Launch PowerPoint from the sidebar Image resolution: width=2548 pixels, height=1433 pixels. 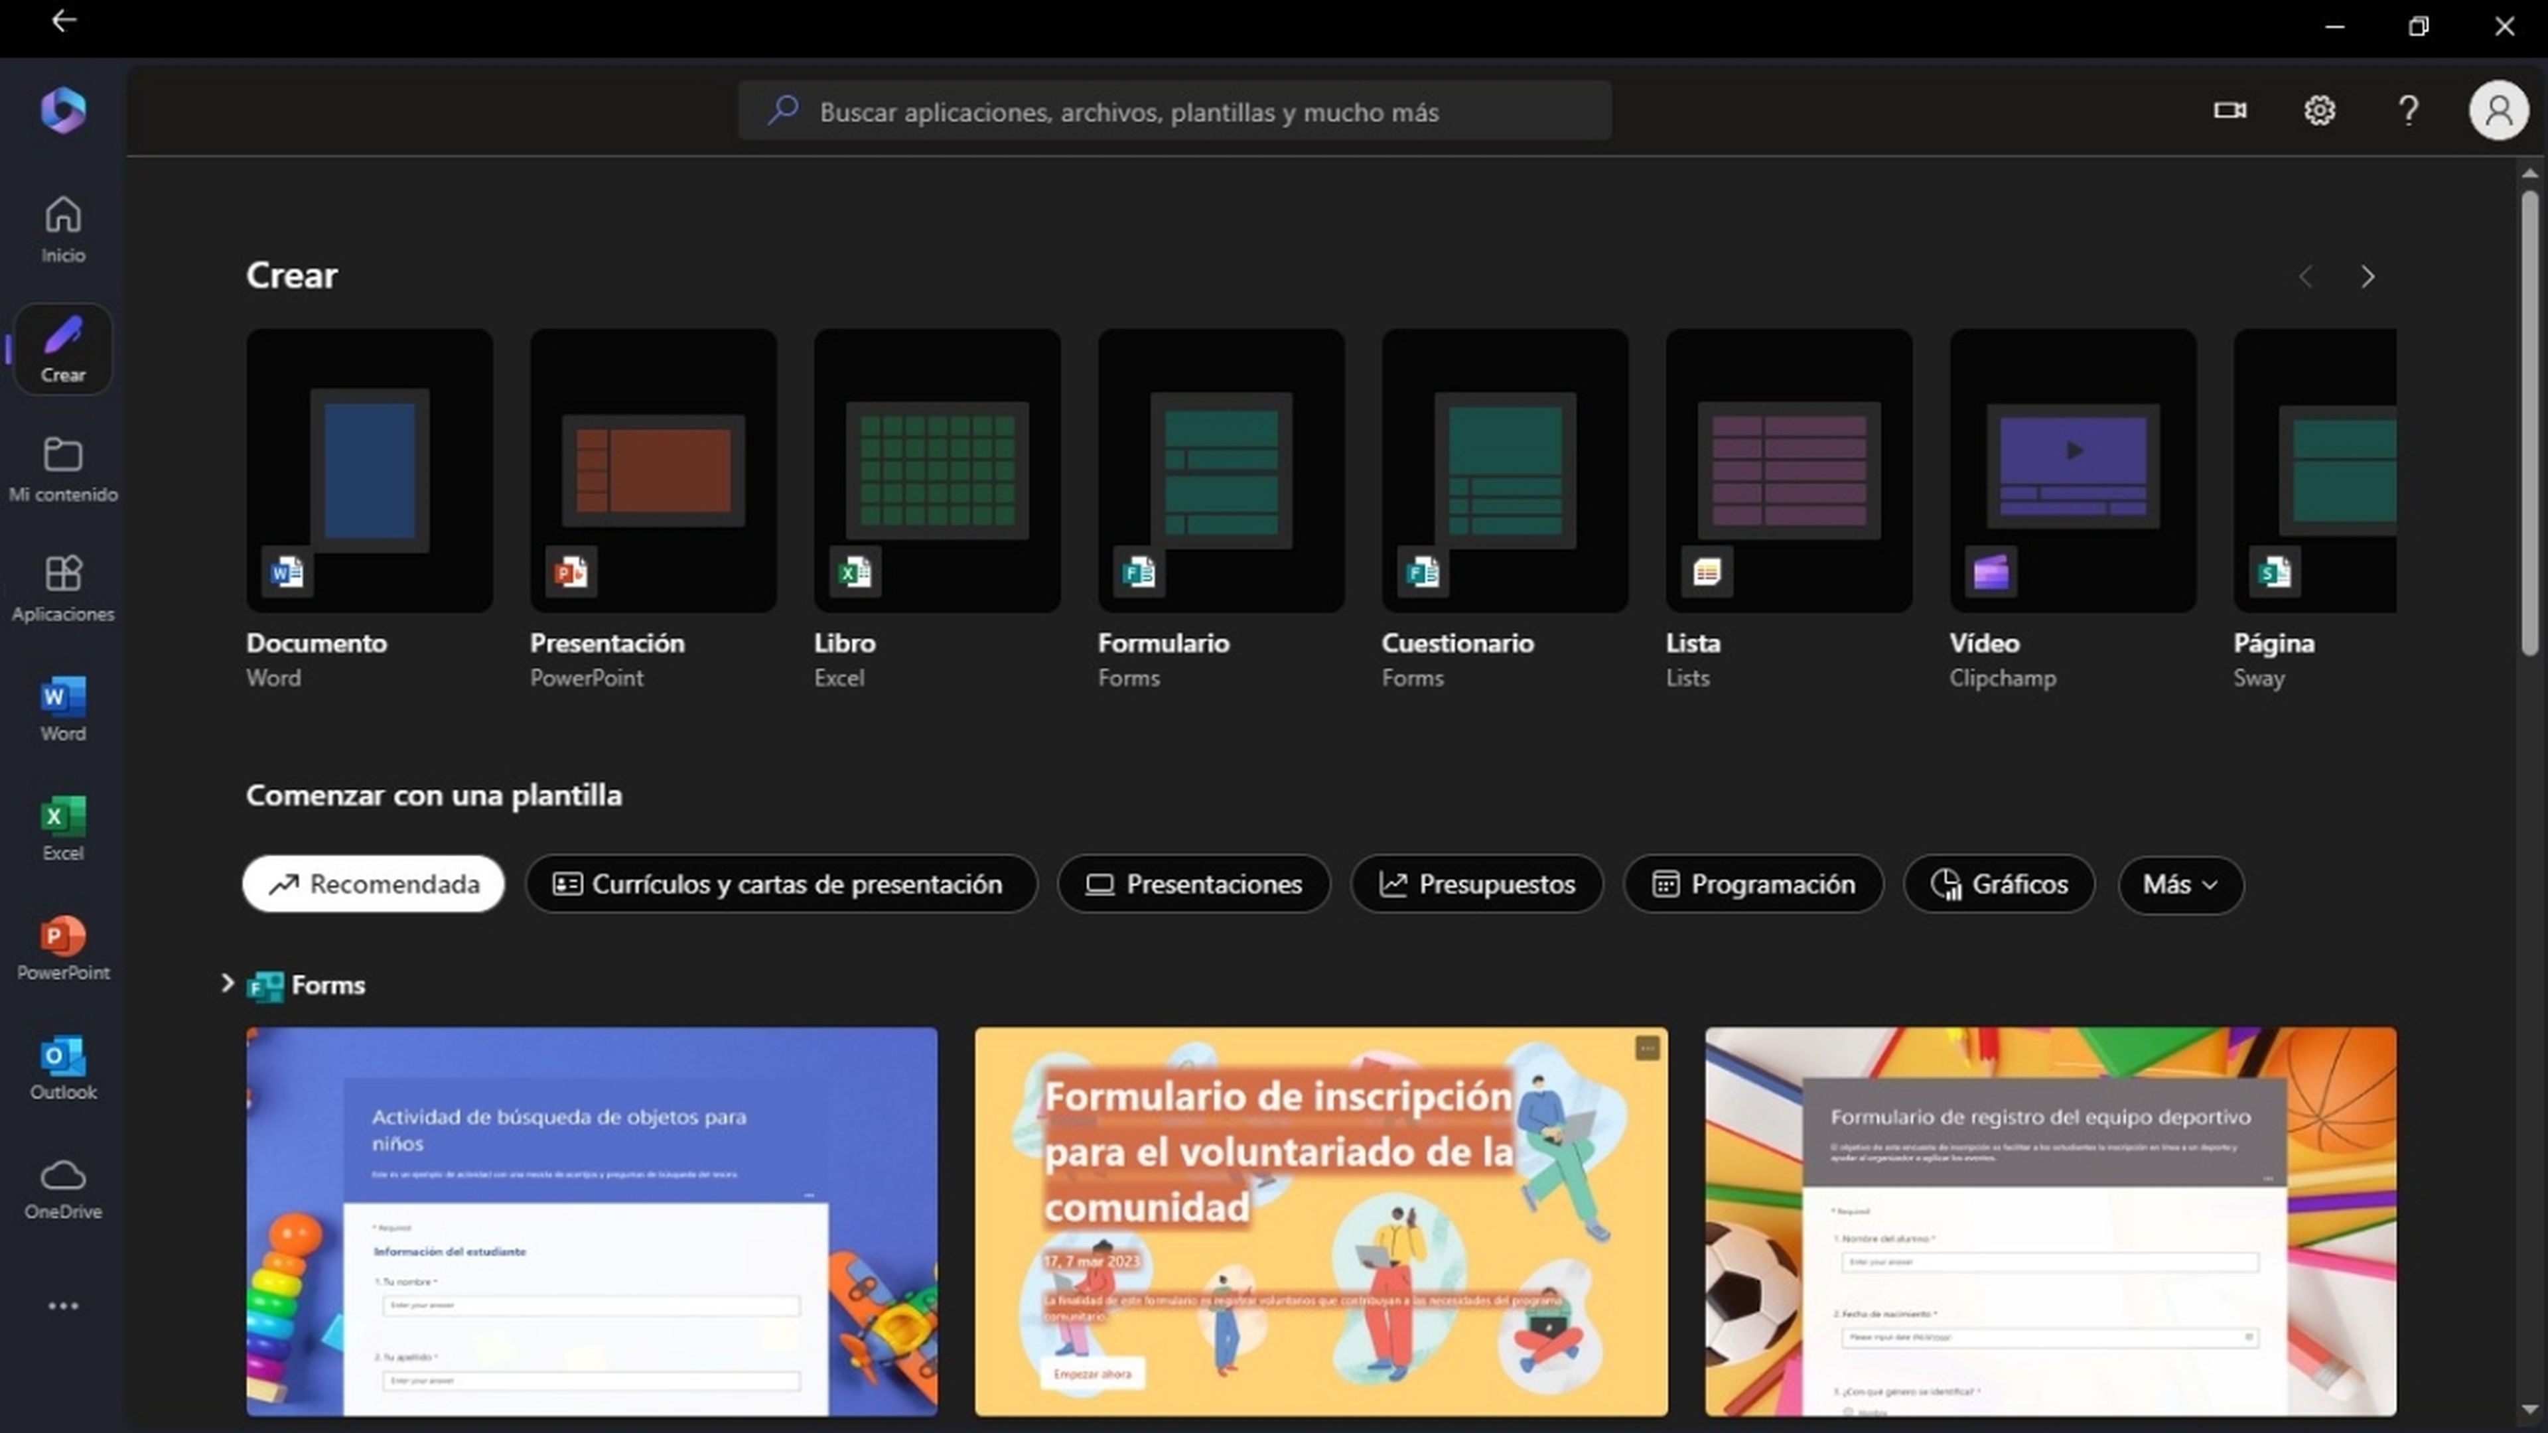(63, 947)
